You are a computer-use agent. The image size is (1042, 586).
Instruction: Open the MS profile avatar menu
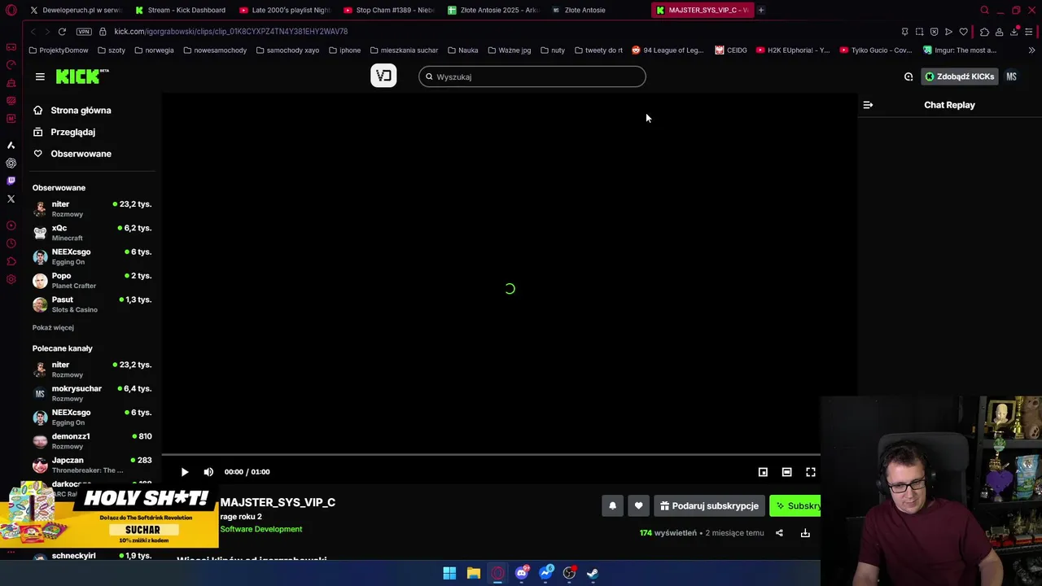1011,77
